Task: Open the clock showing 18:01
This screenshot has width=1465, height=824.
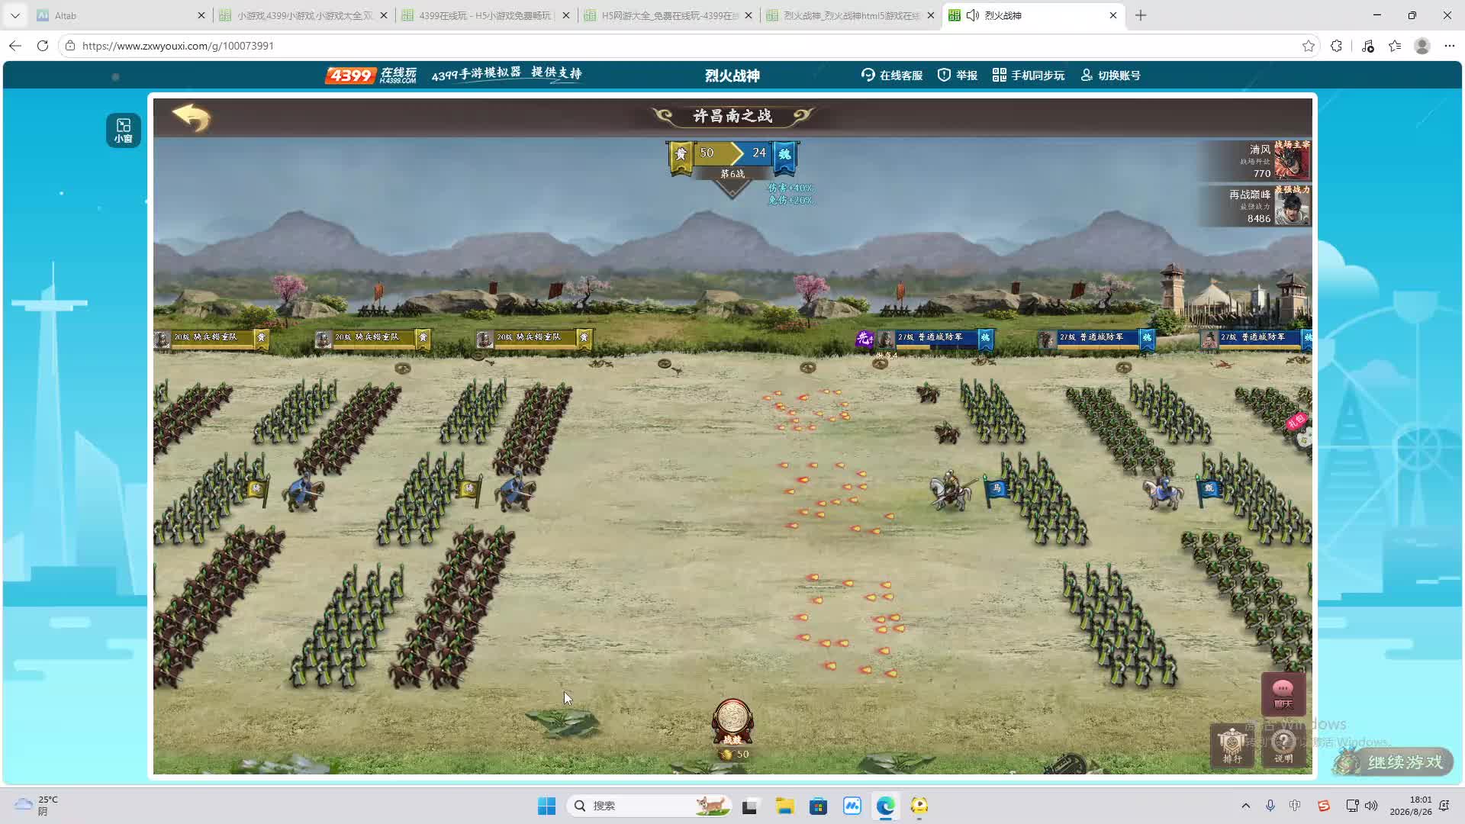Action: click(x=1411, y=806)
